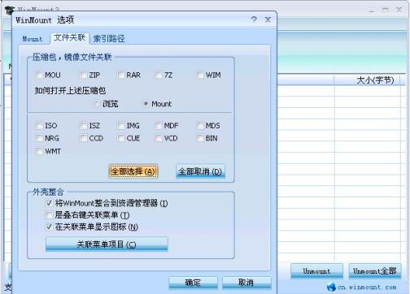Uncheck 将WinMount整合到资源管理器 option

pos(49,203)
